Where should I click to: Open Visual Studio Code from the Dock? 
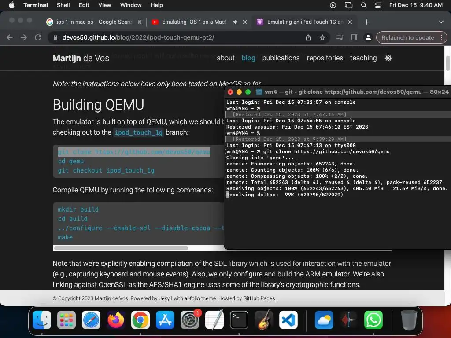(288, 320)
